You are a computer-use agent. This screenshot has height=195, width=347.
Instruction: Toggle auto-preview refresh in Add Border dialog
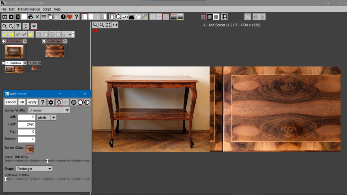(59, 102)
